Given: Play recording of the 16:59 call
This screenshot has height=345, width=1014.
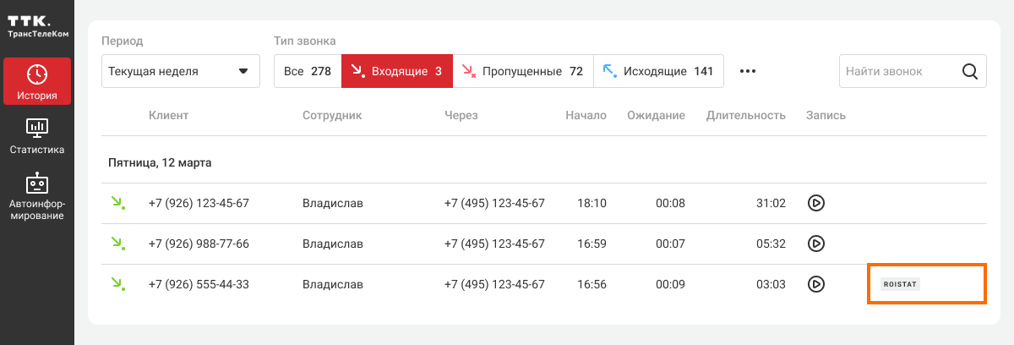Looking at the screenshot, I should pyautogui.click(x=815, y=244).
